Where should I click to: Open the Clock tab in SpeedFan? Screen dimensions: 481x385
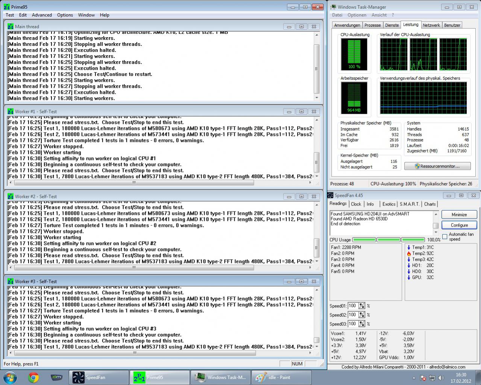click(356, 204)
